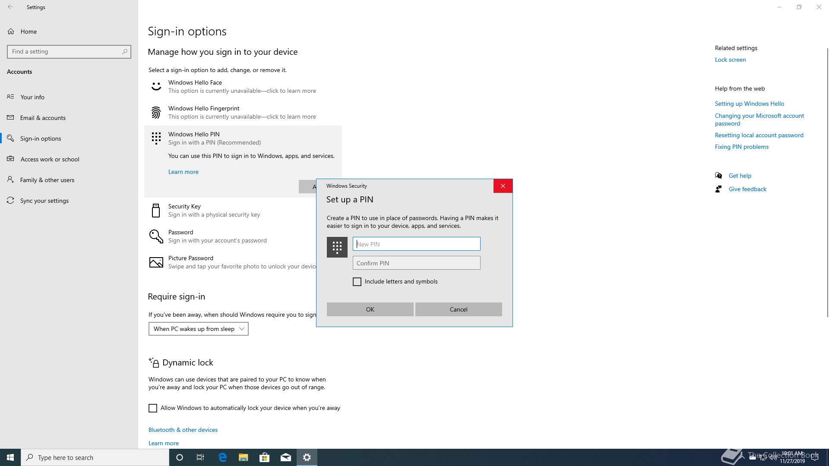This screenshot has width=829, height=466.
Task: Click the Confirm PIN field
Action: (416, 263)
